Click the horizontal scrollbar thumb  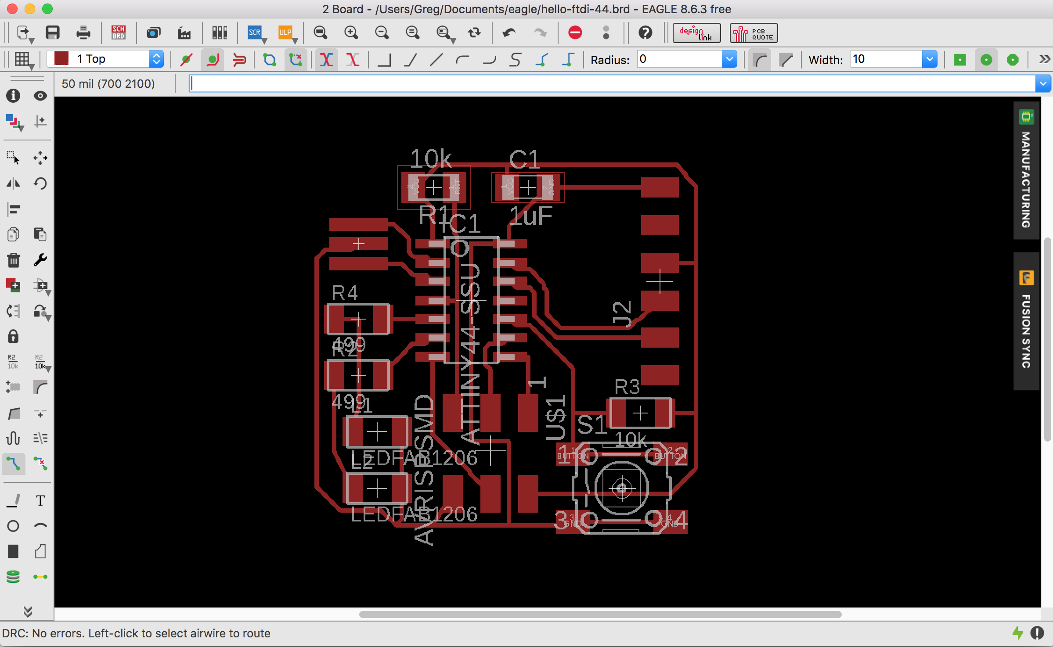[x=600, y=614]
